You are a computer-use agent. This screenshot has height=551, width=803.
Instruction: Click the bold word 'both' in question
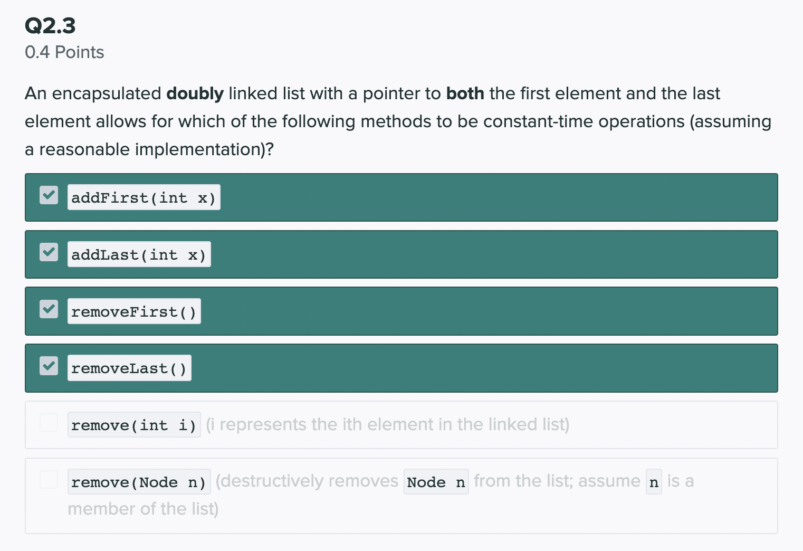click(x=465, y=93)
